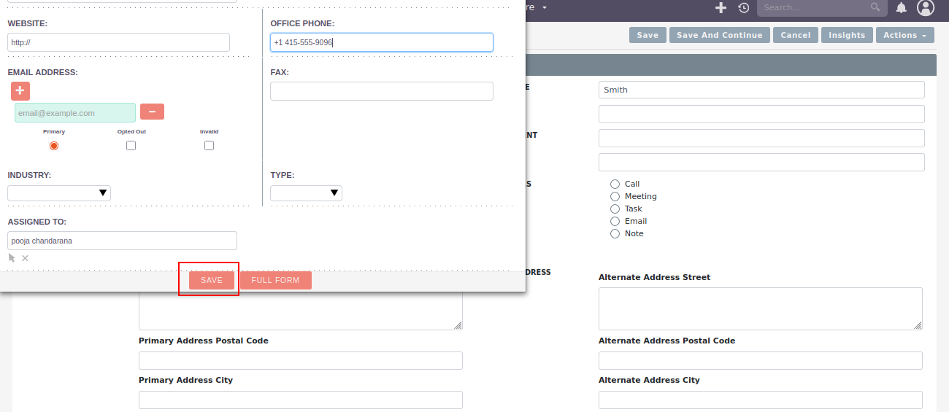Check the Opted Out checkbox

pyautogui.click(x=131, y=146)
